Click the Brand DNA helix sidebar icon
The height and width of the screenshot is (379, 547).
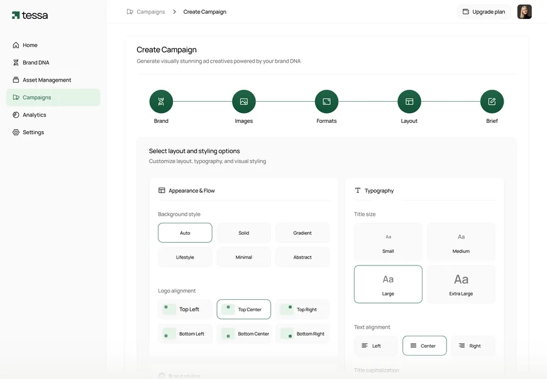(x=16, y=62)
